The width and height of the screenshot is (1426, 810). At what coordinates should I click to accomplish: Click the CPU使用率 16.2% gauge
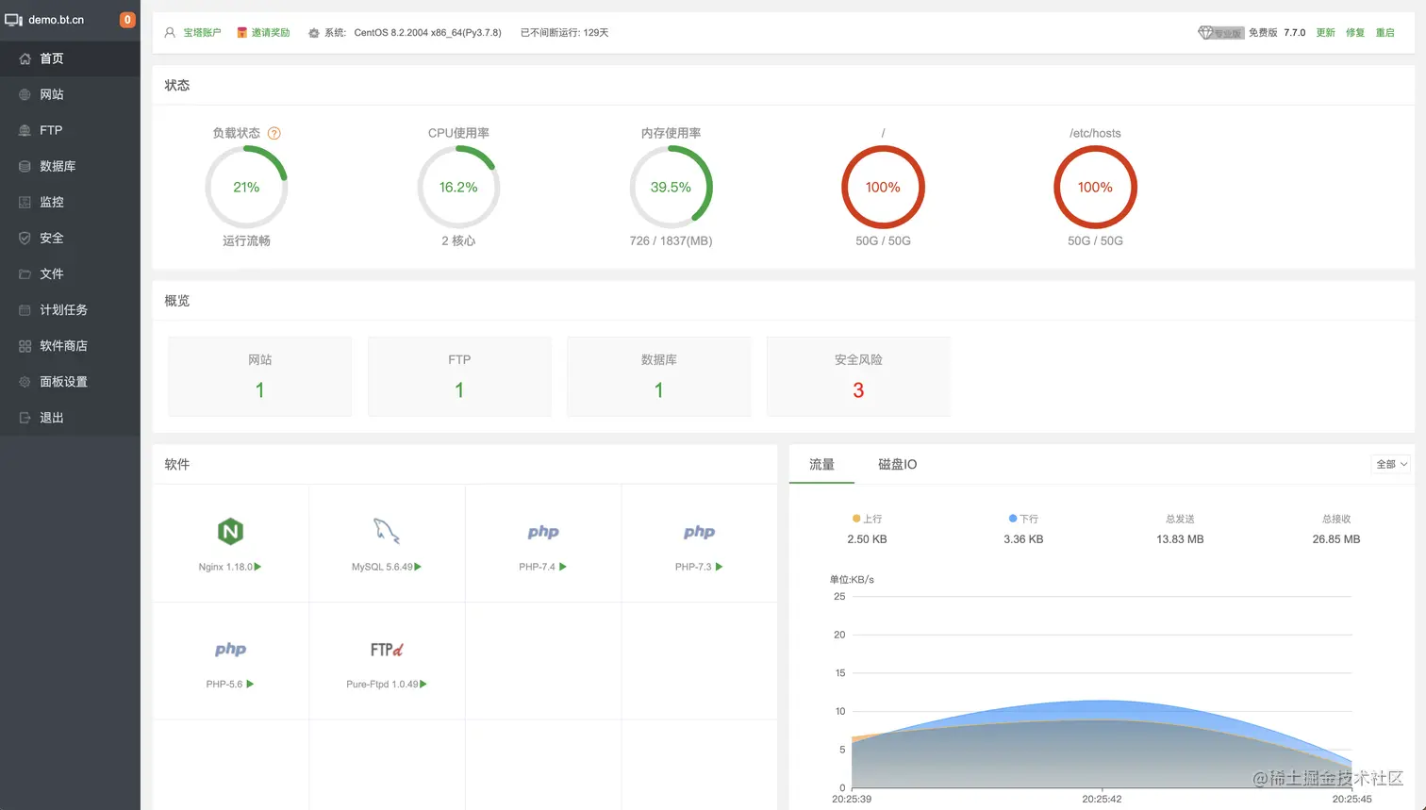click(458, 187)
